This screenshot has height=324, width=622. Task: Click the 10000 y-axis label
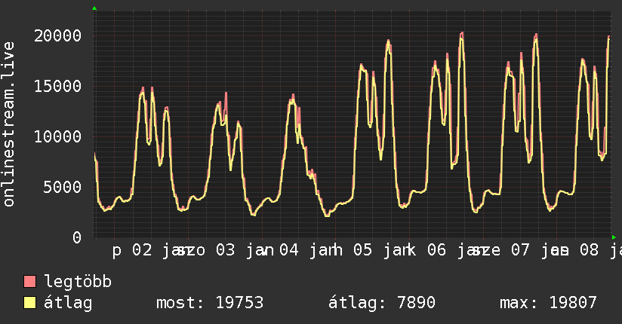click(x=57, y=137)
